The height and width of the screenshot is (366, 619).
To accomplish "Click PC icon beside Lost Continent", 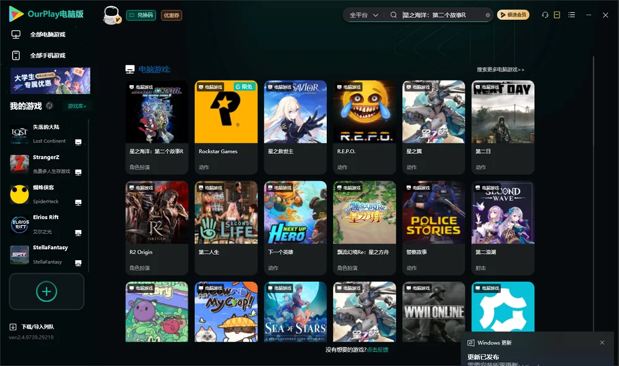I will click(78, 142).
